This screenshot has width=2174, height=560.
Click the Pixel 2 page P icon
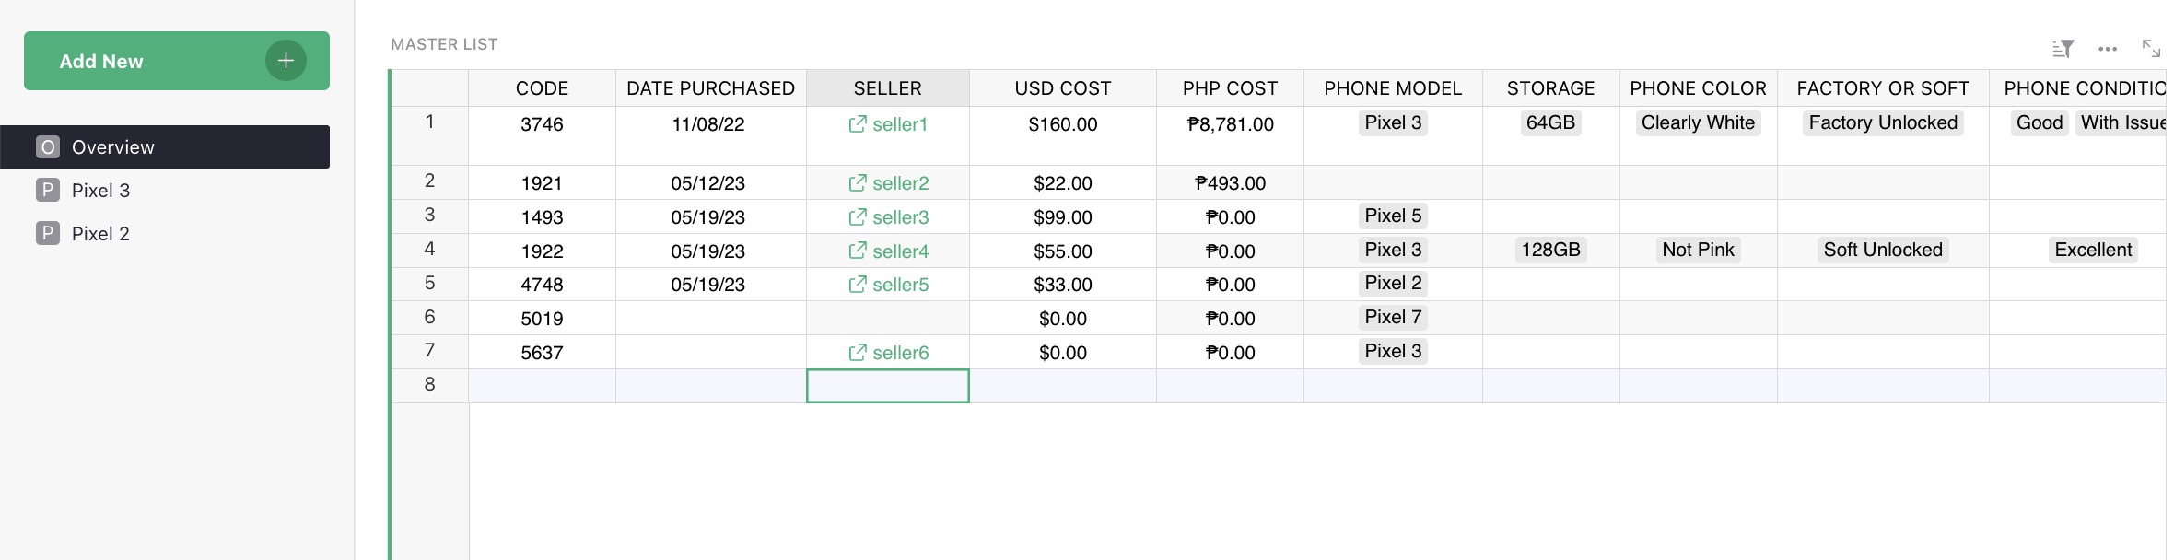coord(48,233)
